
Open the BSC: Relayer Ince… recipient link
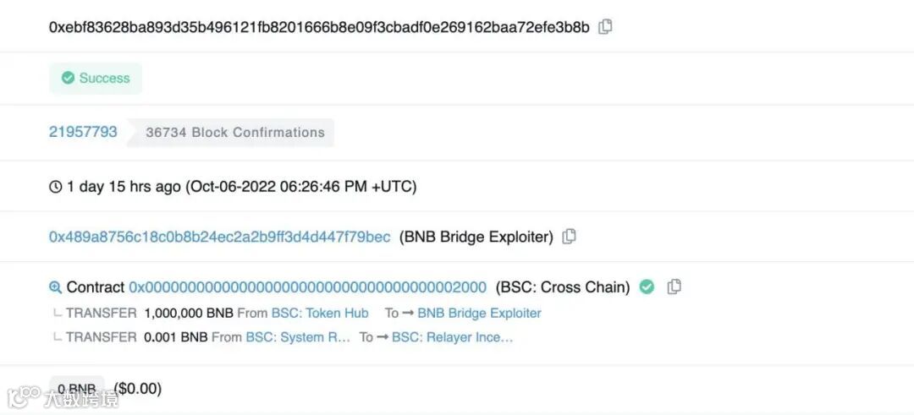[452, 337]
